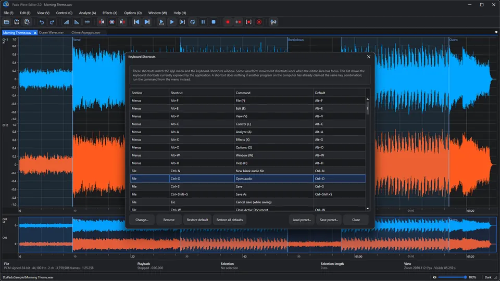Click the underlined play-from-cursor icon
500x281 pixels.
(161, 22)
